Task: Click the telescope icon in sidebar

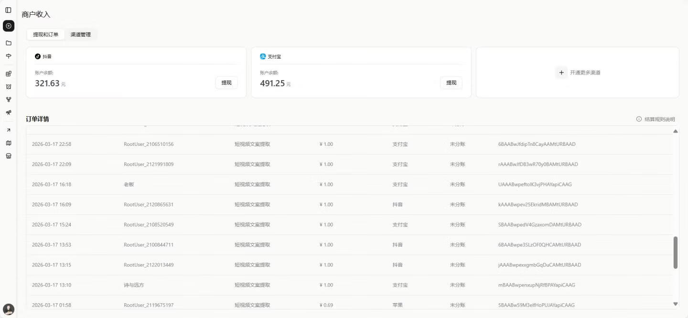Action: coord(9,113)
